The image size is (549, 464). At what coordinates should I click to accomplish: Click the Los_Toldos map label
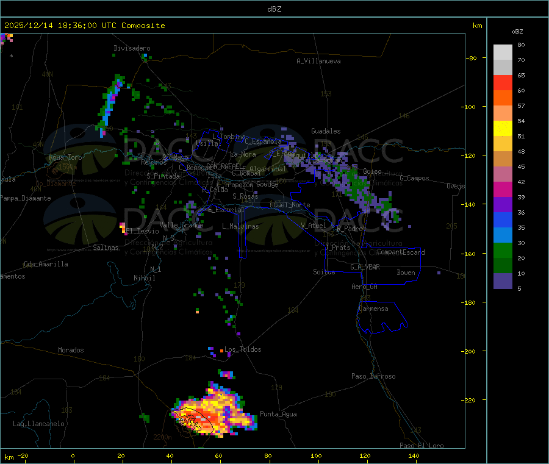tap(243, 349)
